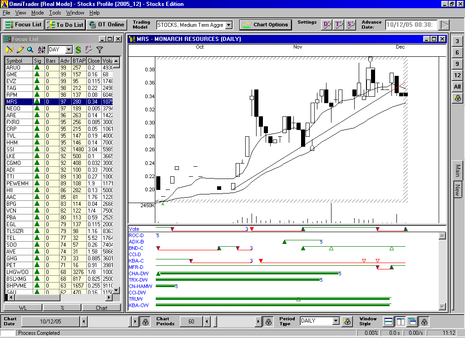Open the View menu
The image size is (465, 338).
coord(21,13)
